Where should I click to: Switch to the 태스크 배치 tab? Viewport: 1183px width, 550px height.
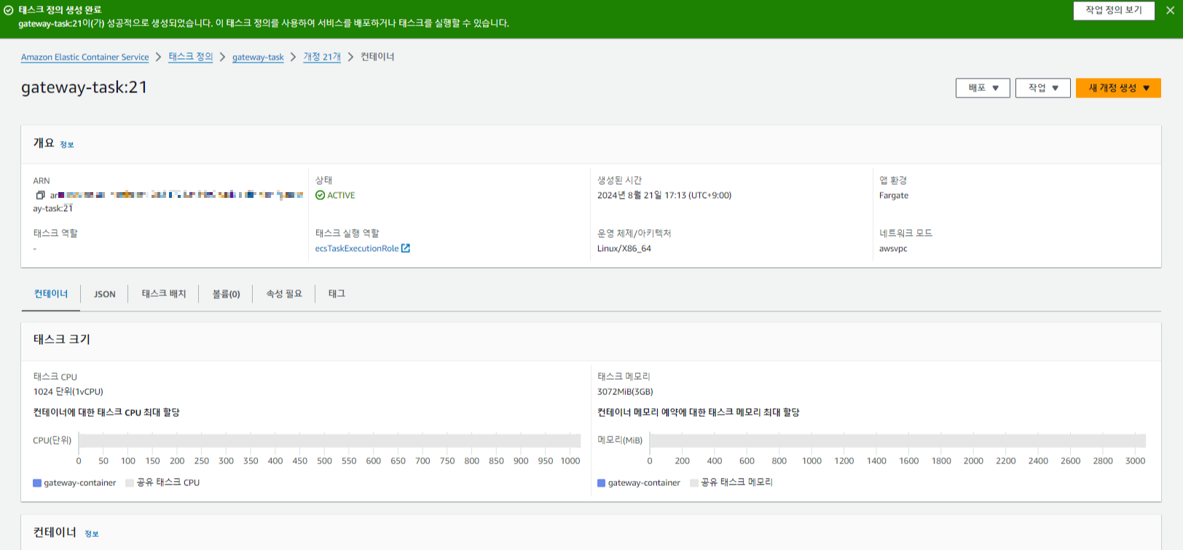coord(164,294)
